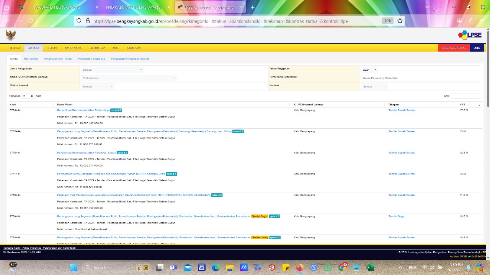Open Firefox application menu hamburger icon
The image size is (490, 275).
(x=482, y=21)
